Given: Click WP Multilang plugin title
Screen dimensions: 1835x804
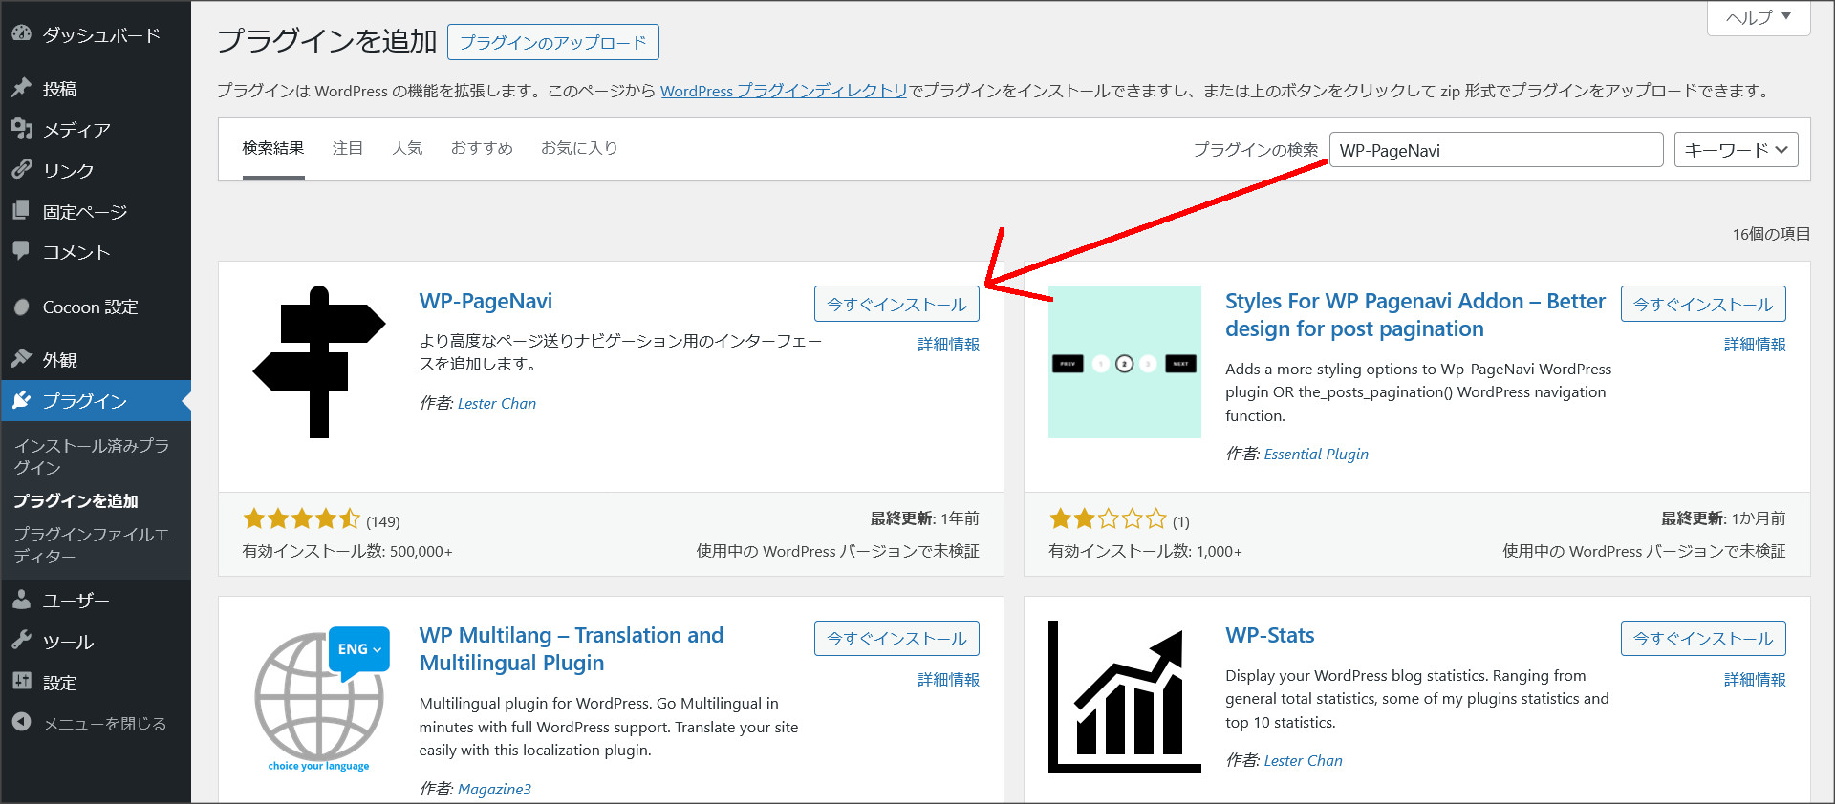Looking at the screenshot, I should [572, 648].
